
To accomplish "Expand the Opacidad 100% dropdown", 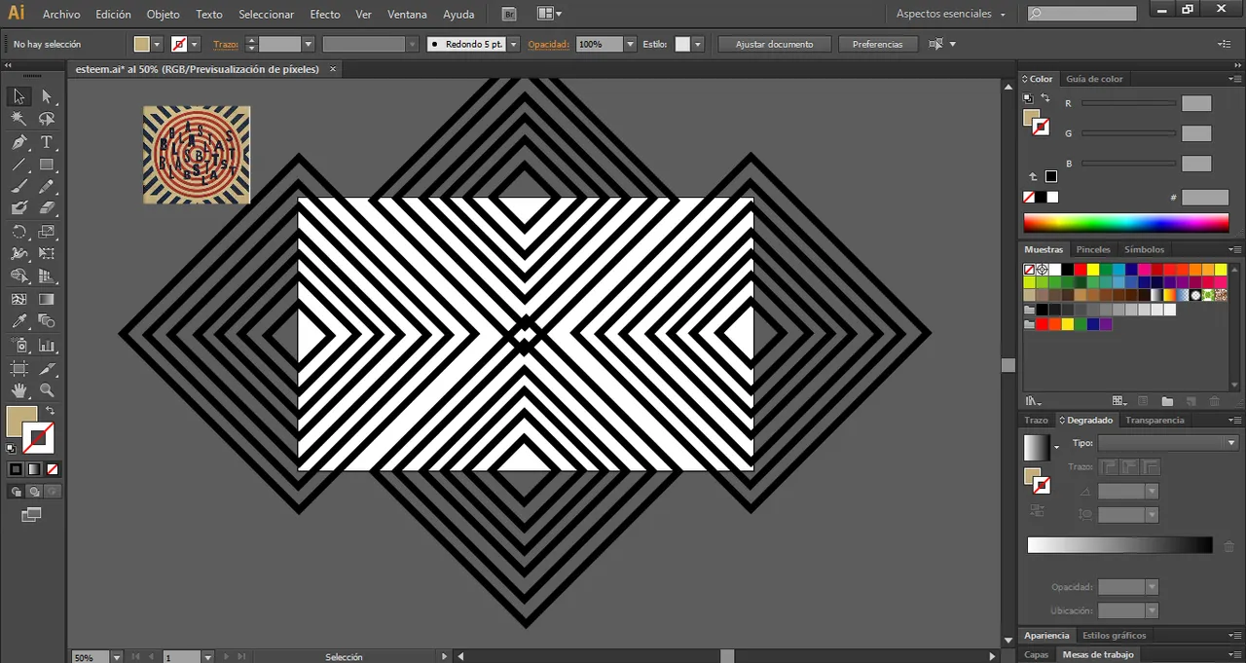I will tap(631, 44).
